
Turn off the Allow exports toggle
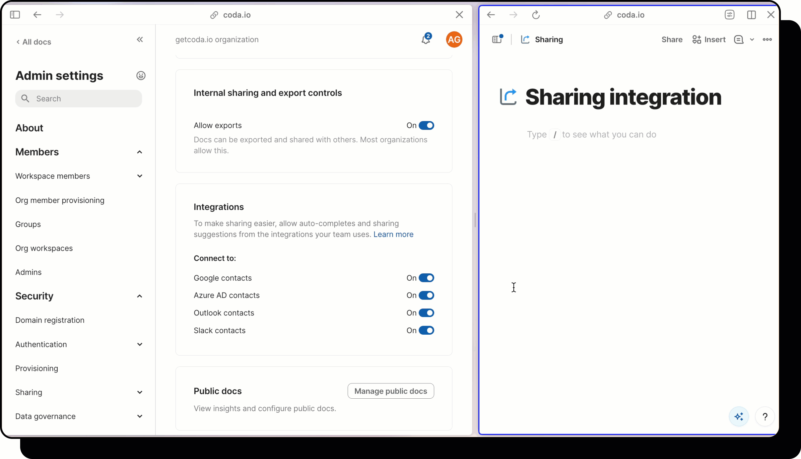[x=426, y=126]
